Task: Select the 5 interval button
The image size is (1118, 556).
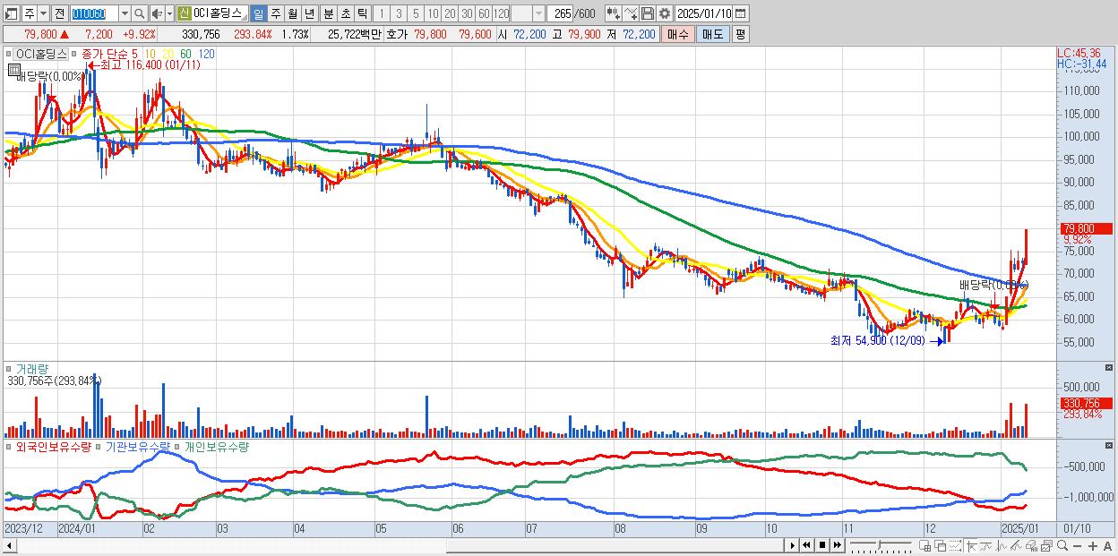Action: [416, 13]
